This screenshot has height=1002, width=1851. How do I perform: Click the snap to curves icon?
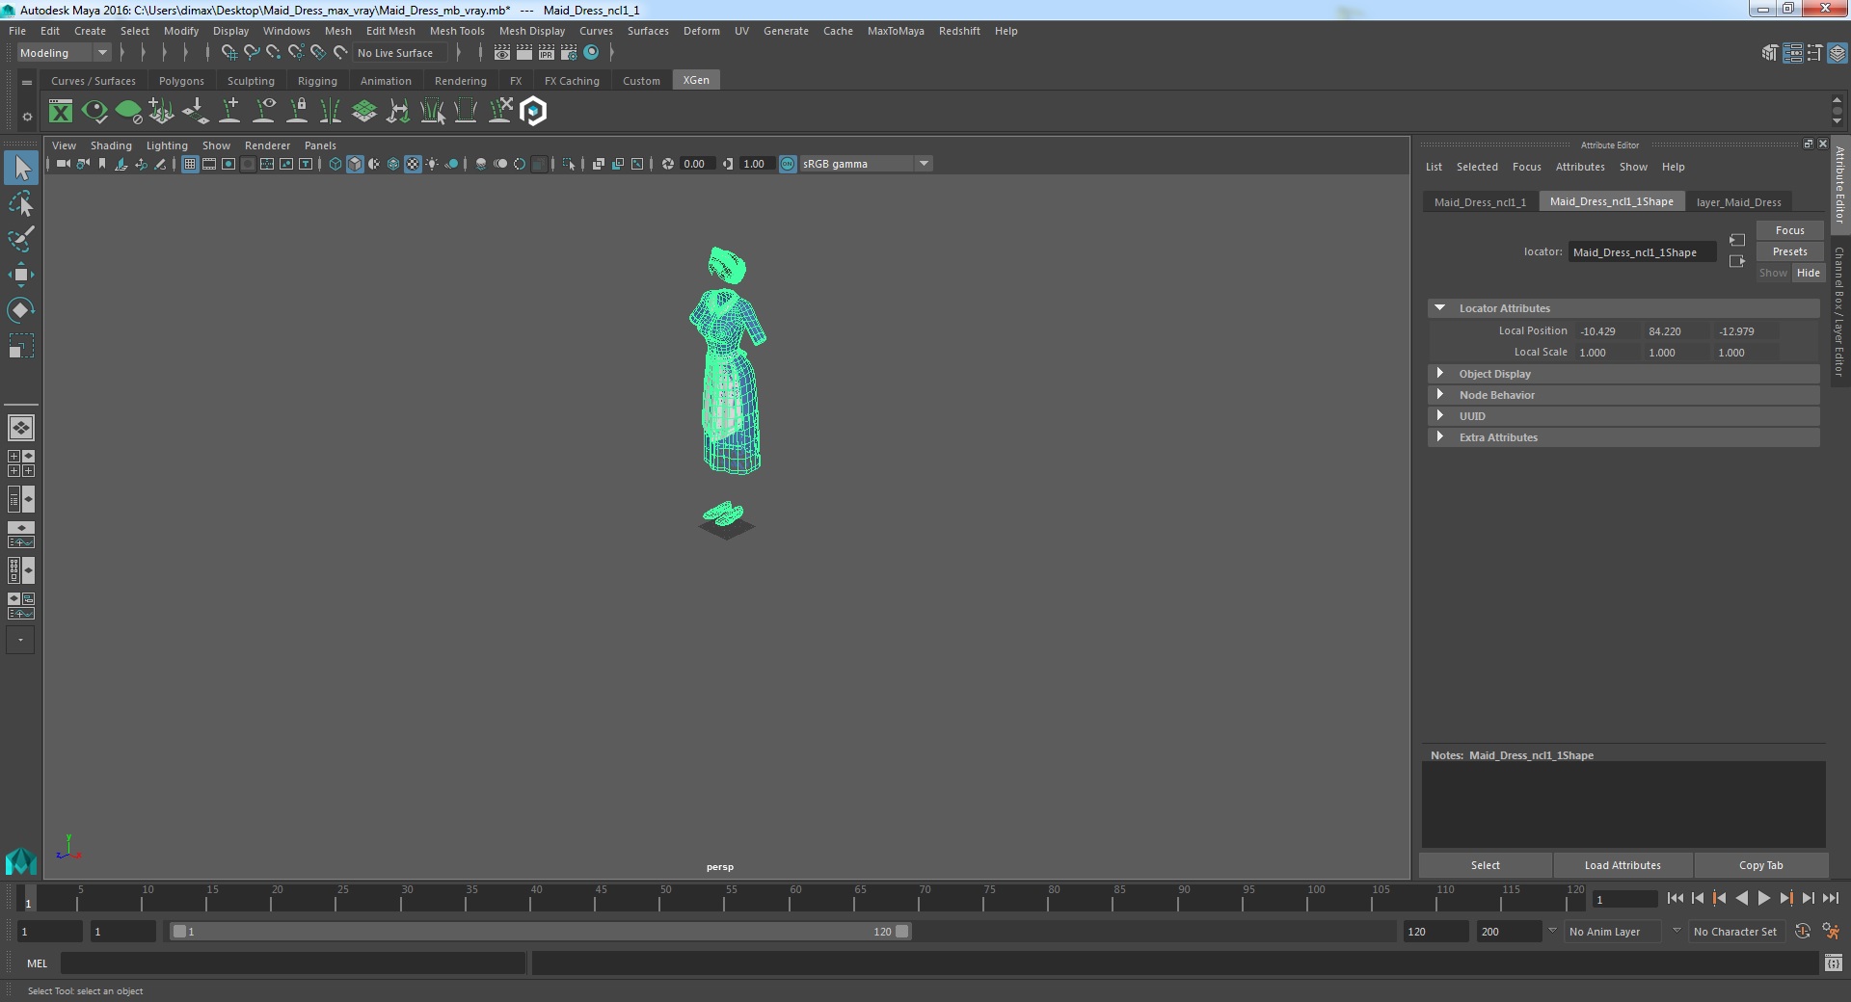[x=251, y=53]
